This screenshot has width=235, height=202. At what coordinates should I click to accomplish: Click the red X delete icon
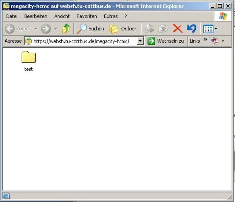tap(177, 29)
